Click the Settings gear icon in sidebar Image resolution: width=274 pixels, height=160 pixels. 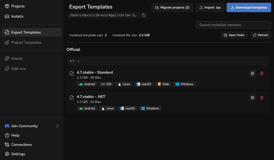tap(7, 154)
